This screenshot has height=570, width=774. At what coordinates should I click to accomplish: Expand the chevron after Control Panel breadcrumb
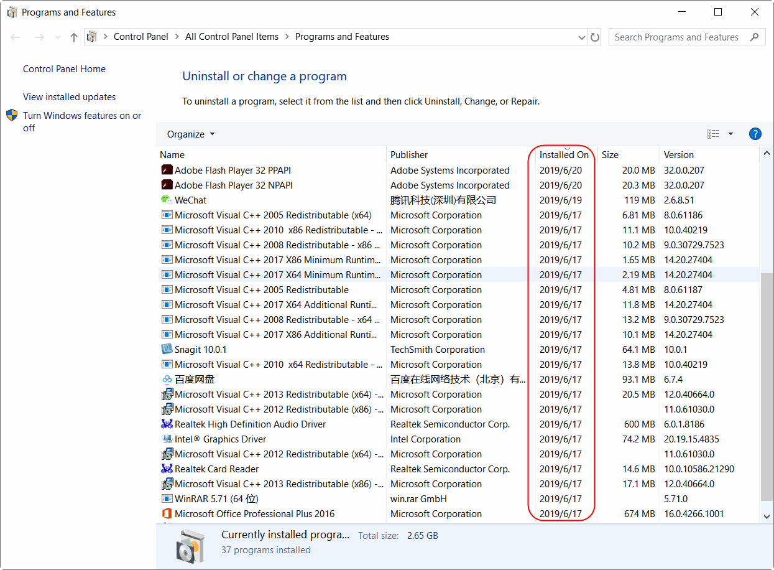177,37
